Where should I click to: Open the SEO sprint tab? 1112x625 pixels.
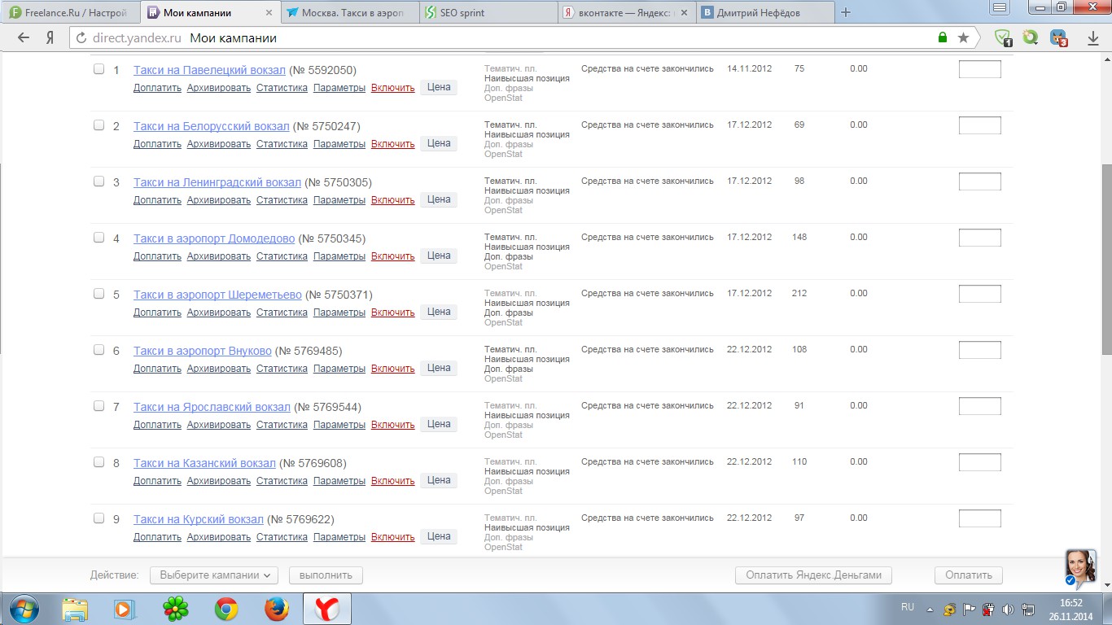coord(489,13)
